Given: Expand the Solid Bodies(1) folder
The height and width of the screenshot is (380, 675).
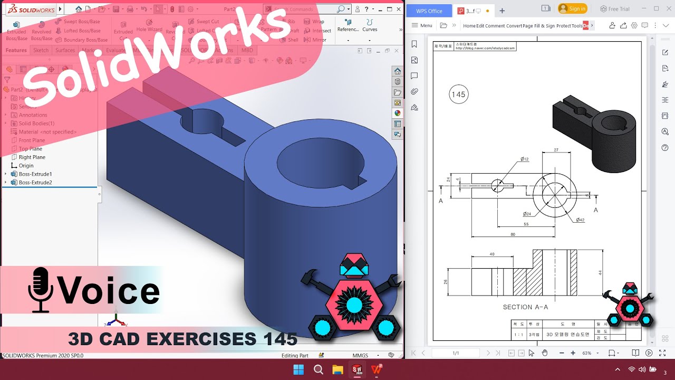Looking at the screenshot, I should (x=6, y=123).
